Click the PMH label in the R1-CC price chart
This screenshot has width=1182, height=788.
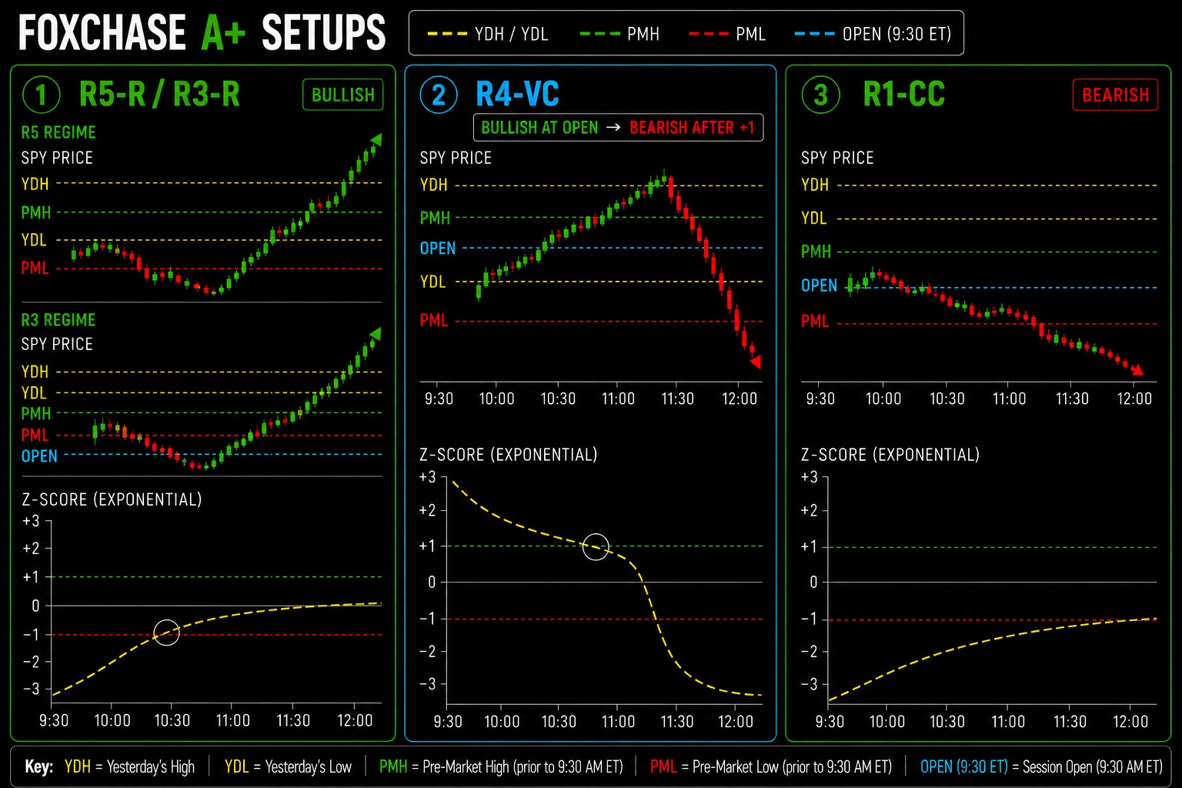coord(816,252)
